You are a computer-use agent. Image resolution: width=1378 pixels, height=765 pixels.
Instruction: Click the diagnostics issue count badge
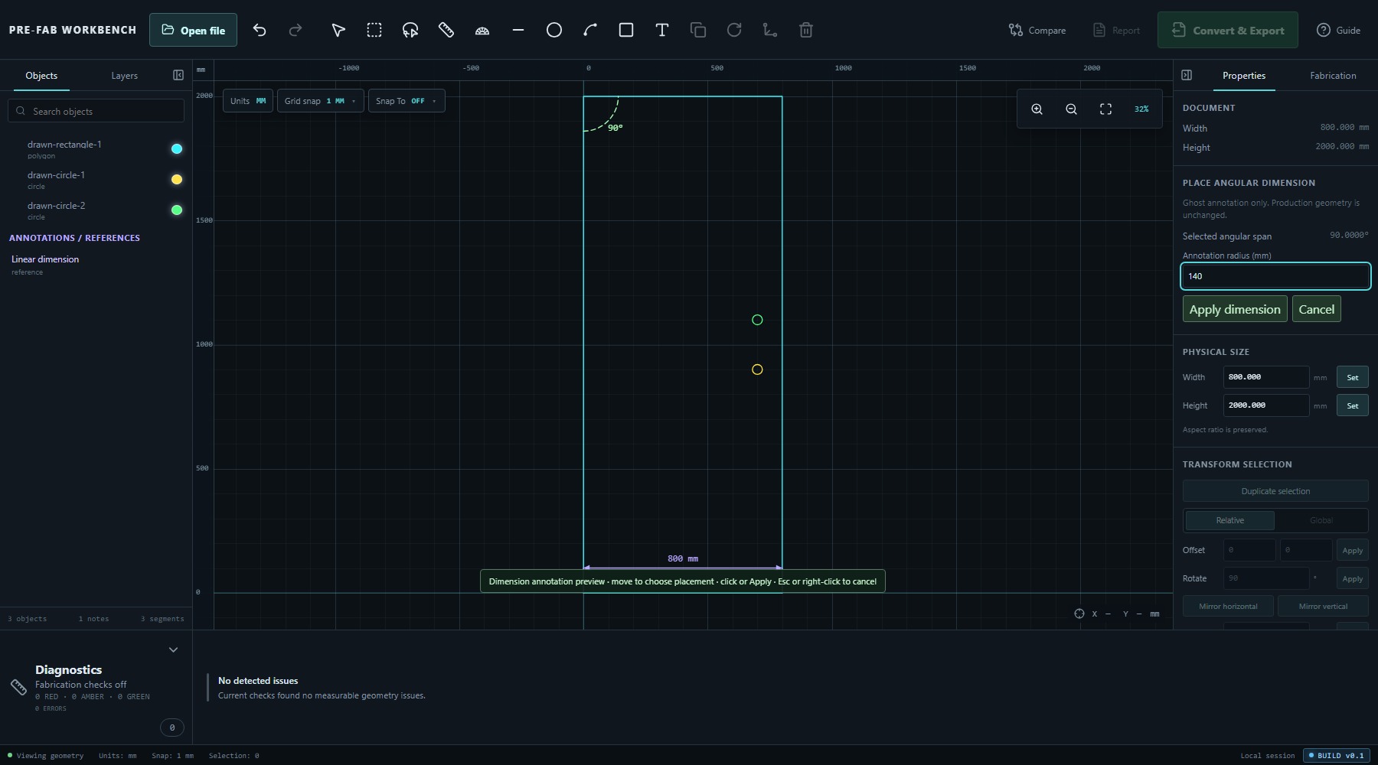171,728
